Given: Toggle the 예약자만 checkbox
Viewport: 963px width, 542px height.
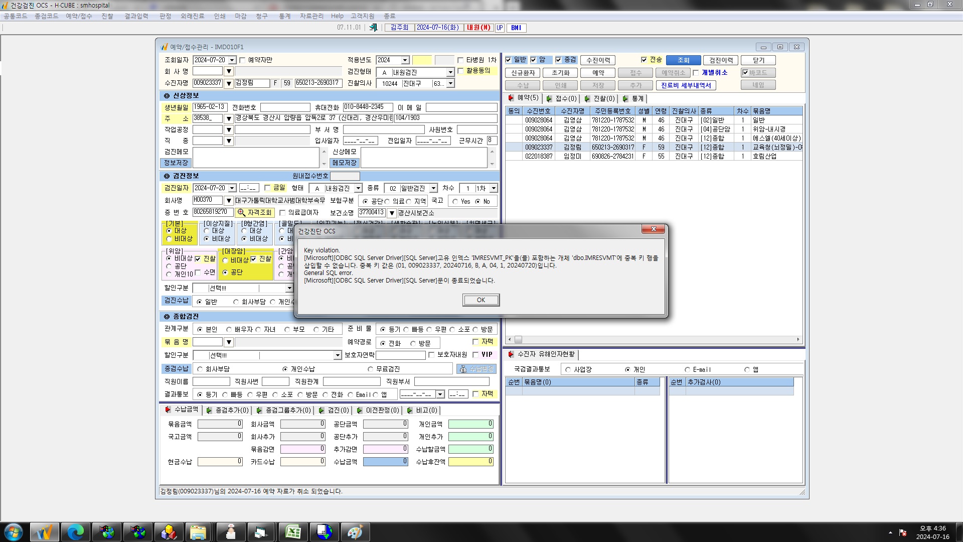Looking at the screenshot, I should (x=243, y=60).
